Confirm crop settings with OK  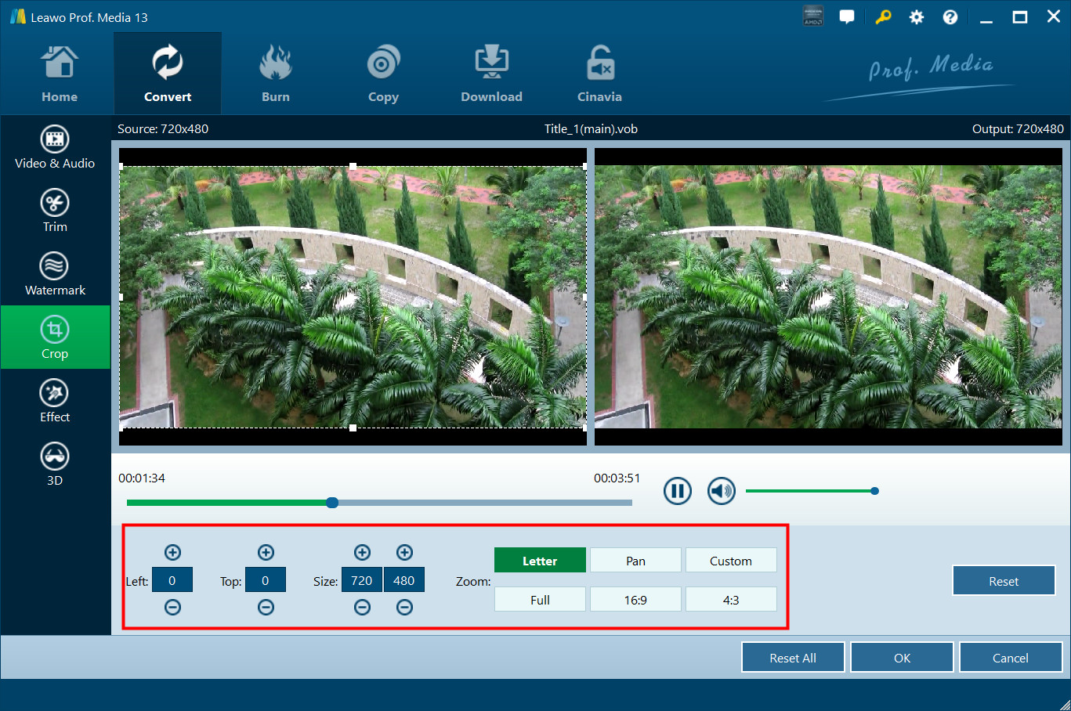coord(902,658)
